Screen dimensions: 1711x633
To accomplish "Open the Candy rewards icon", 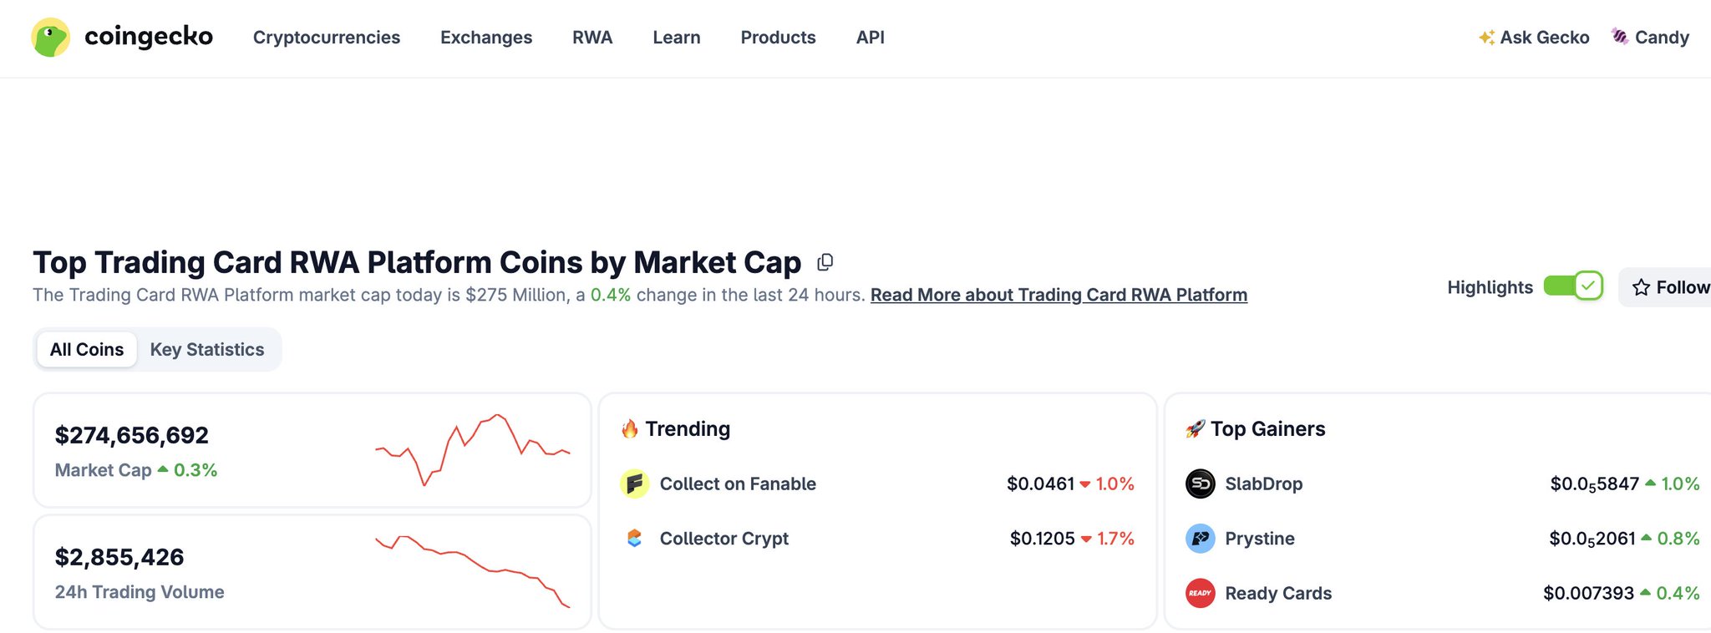I will 1619,37.
